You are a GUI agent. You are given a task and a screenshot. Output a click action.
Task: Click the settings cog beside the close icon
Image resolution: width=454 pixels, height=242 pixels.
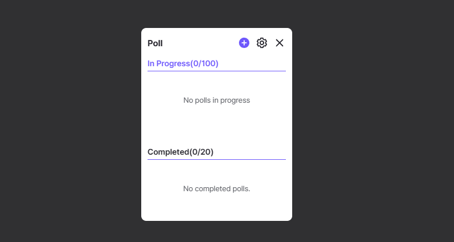click(x=262, y=43)
